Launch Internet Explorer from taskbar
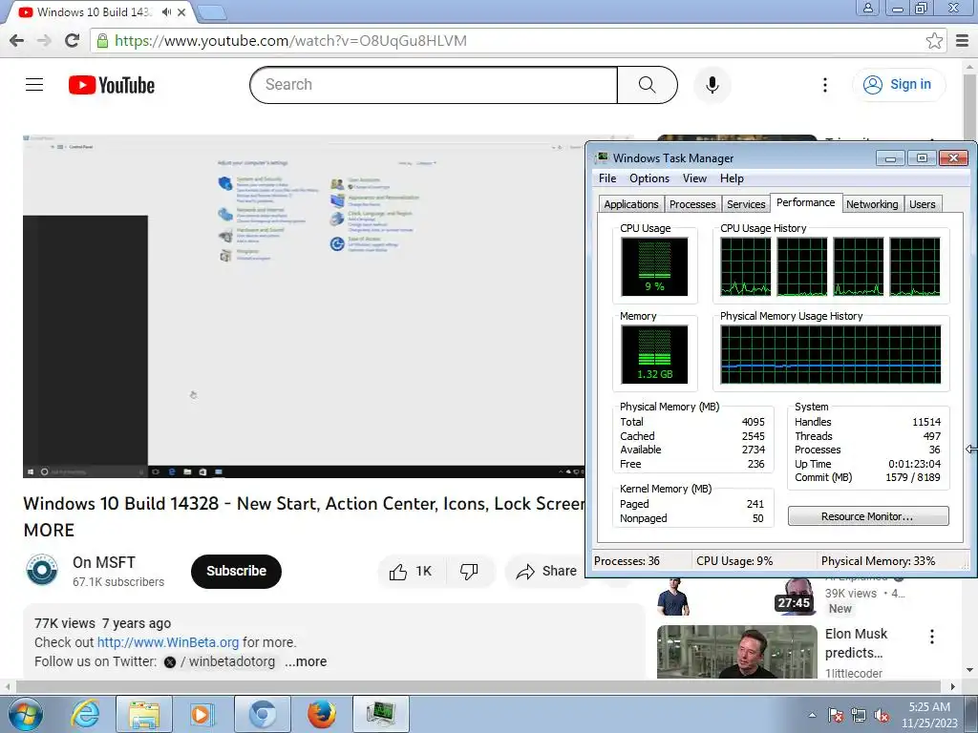978x733 pixels. coord(85,714)
